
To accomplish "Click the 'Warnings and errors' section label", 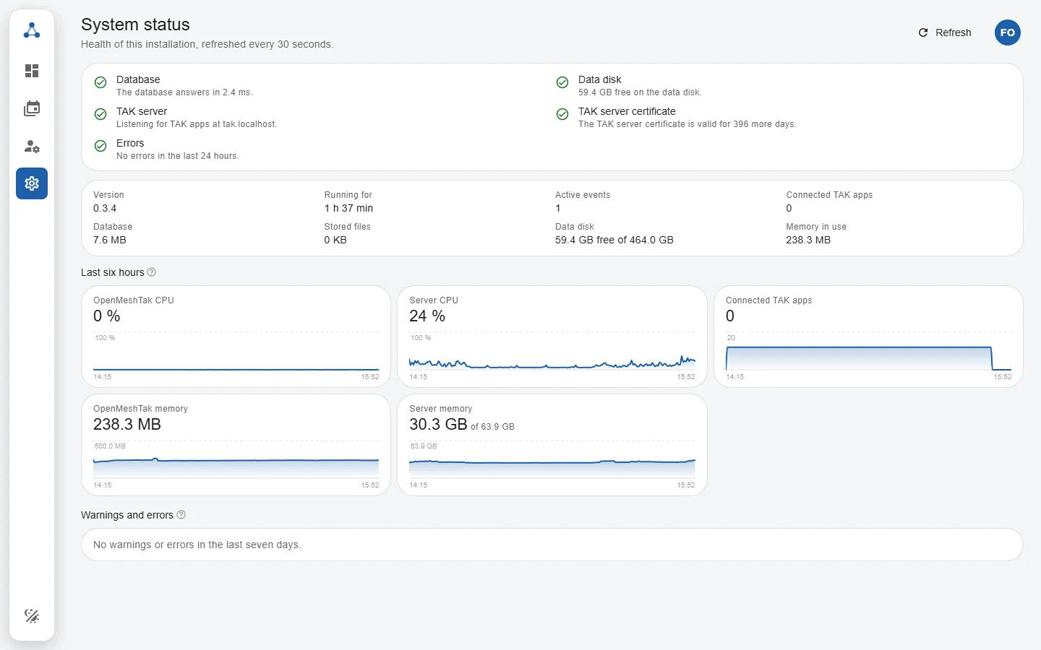I will point(127,515).
